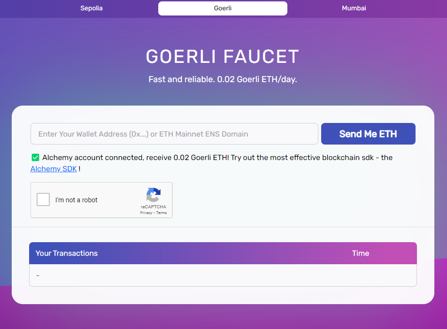Click the wallet address input field
Image resolution: width=447 pixels, height=329 pixels.
[174, 134]
